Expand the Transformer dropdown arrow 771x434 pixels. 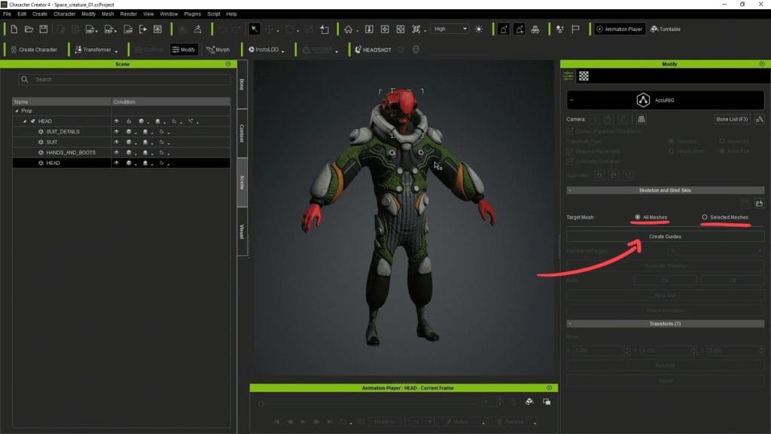(x=116, y=50)
